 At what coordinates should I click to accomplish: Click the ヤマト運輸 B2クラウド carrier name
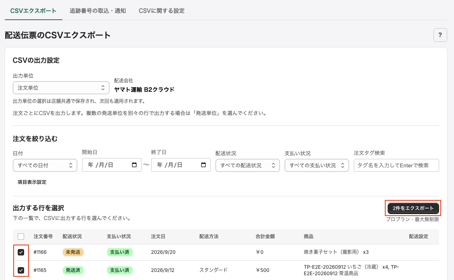(144, 90)
